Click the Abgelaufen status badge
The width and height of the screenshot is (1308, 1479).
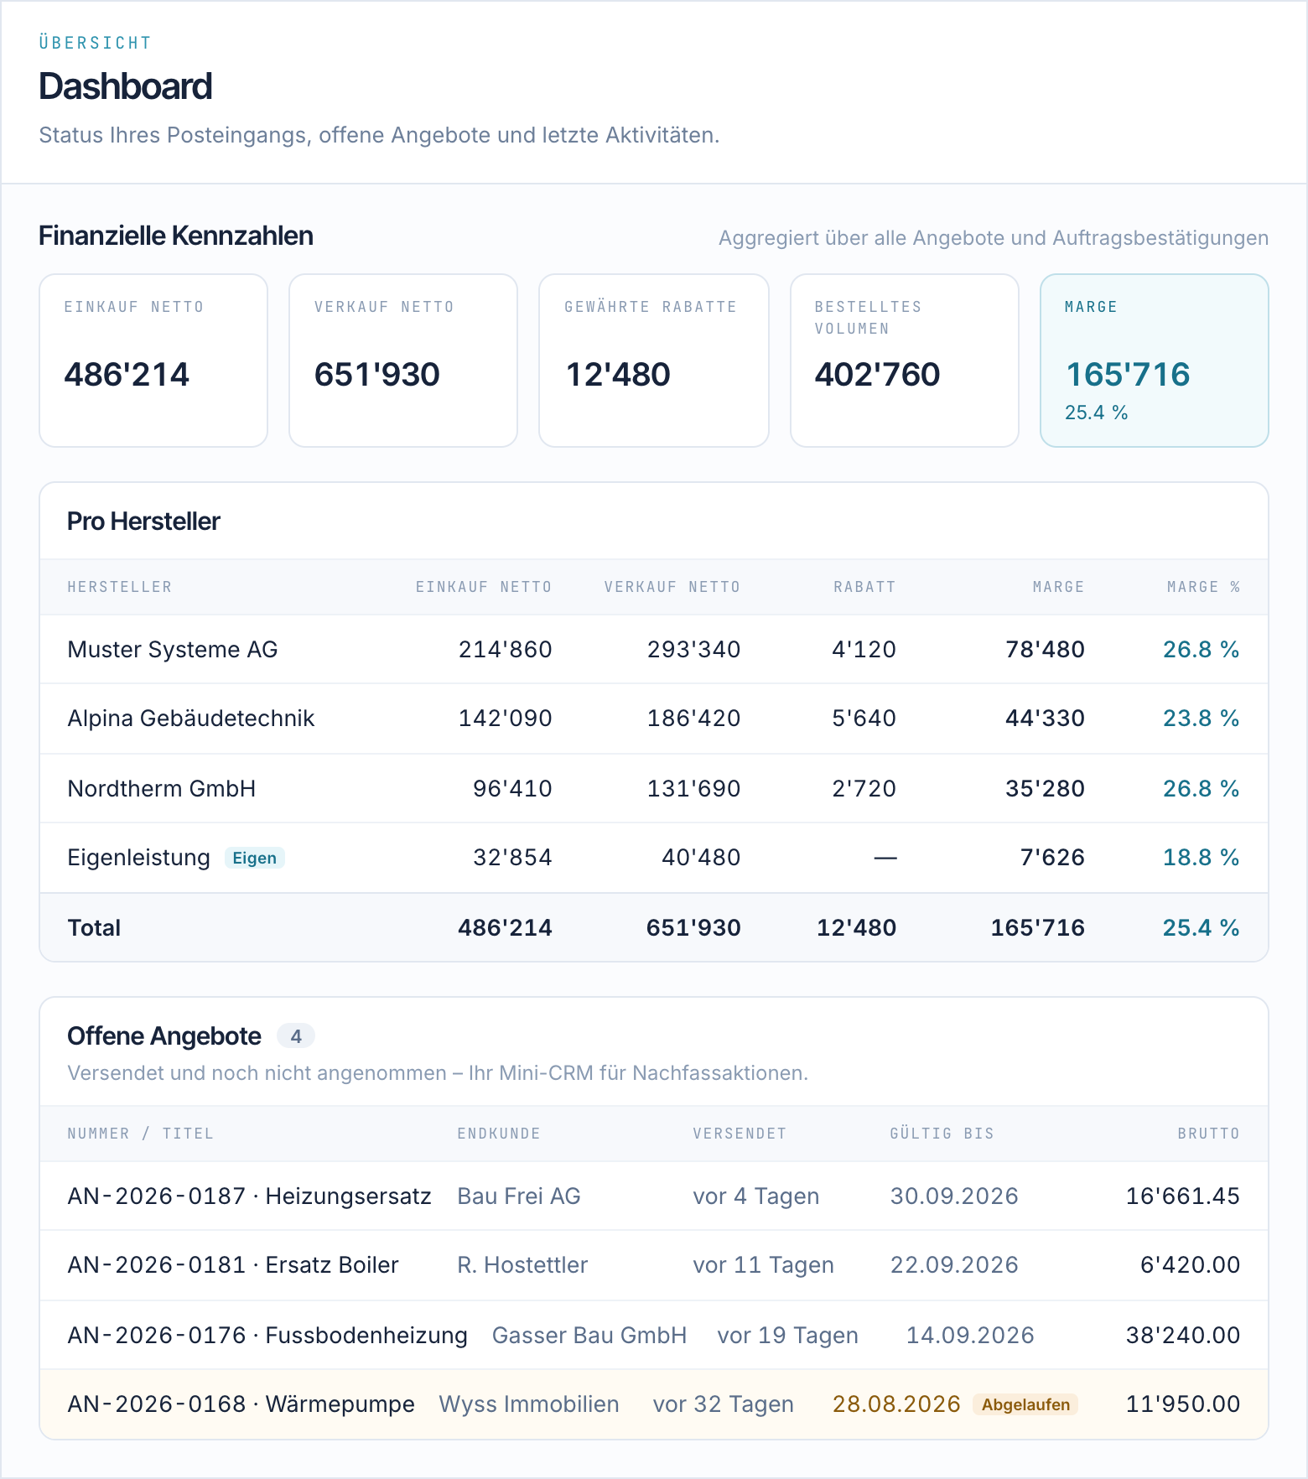[x=1025, y=1404]
